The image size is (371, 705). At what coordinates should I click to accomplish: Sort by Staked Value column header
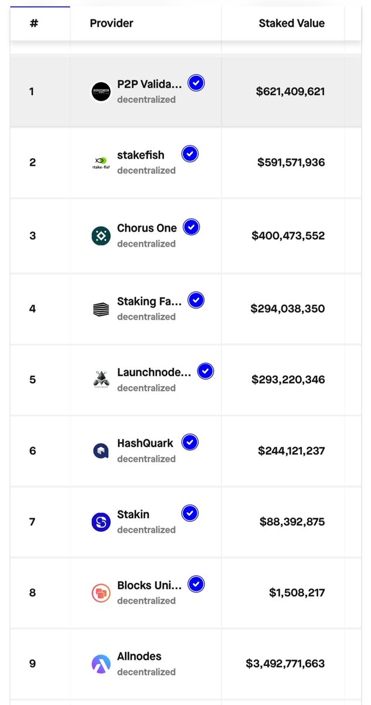click(291, 23)
